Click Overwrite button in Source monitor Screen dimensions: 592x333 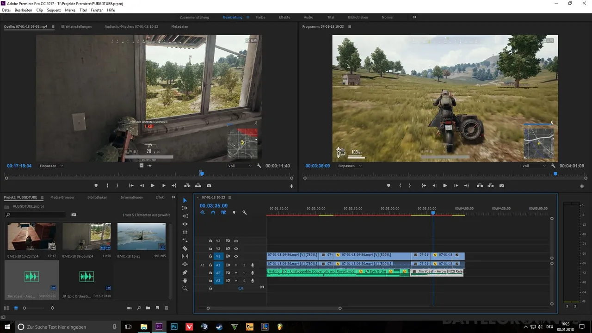[198, 185]
